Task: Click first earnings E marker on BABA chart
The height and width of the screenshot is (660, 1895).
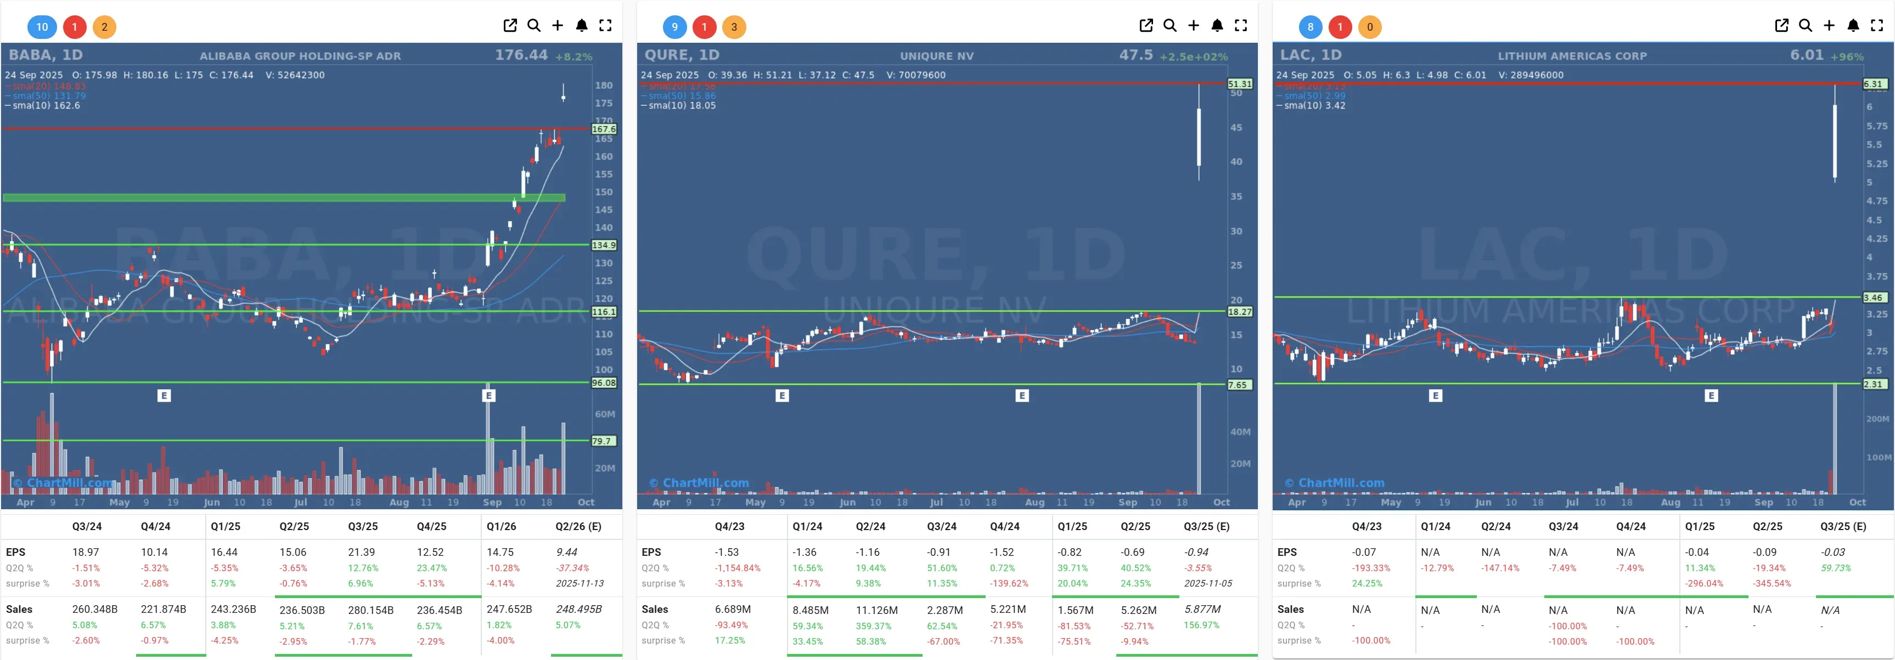Action: [x=164, y=395]
